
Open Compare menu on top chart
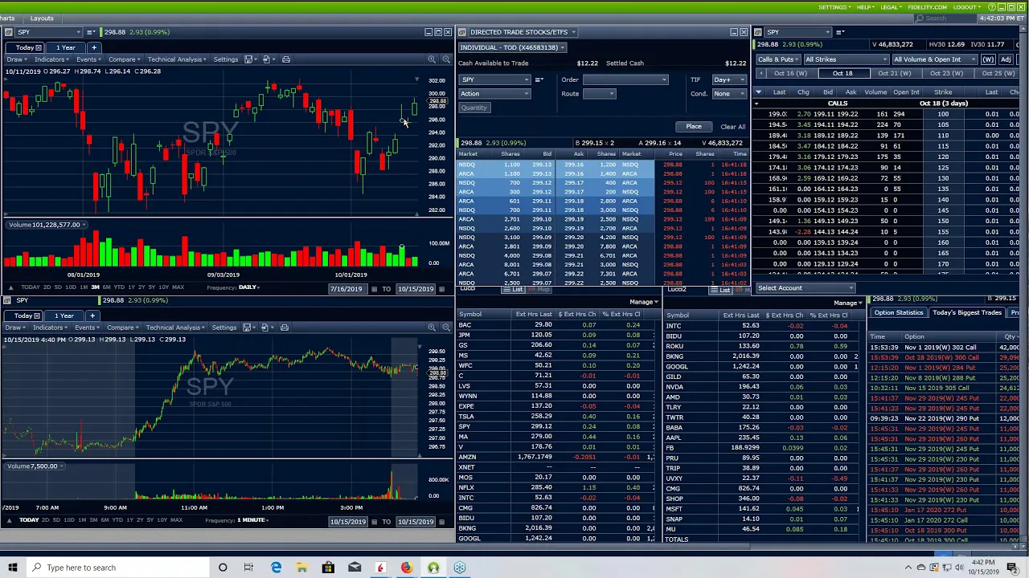pyautogui.click(x=123, y=59)
